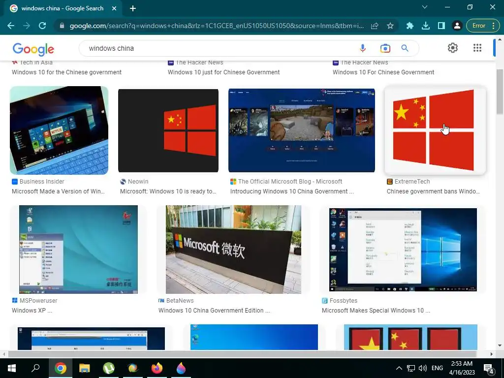
Task: Select the windows china - Google Search tab
Action: click(x=63, y=8)
